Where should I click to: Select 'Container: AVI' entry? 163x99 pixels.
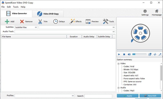coord(130,85)
